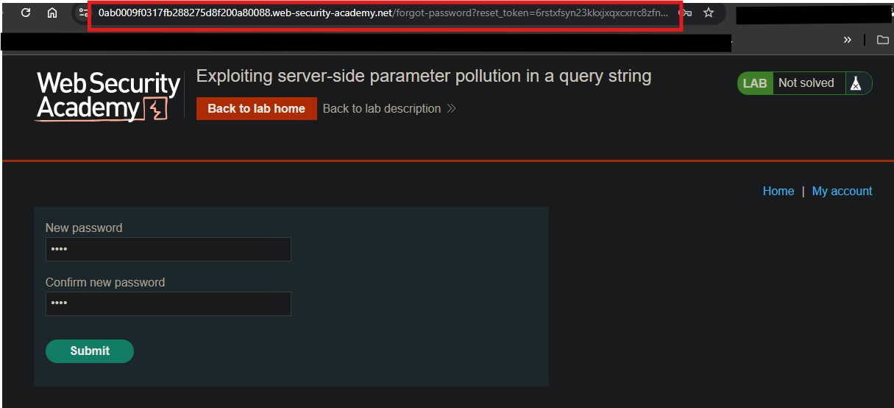
Task: Reload the page with the refresh icon
Action: coord(26,13)
